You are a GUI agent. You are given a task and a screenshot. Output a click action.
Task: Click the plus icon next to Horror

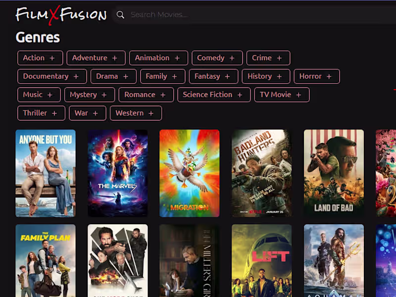(x=329, y=77)
